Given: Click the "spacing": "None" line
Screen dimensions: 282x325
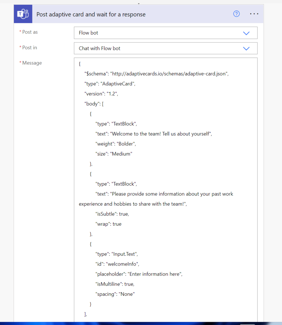Looking at the screenshot, I should (115, 294).
